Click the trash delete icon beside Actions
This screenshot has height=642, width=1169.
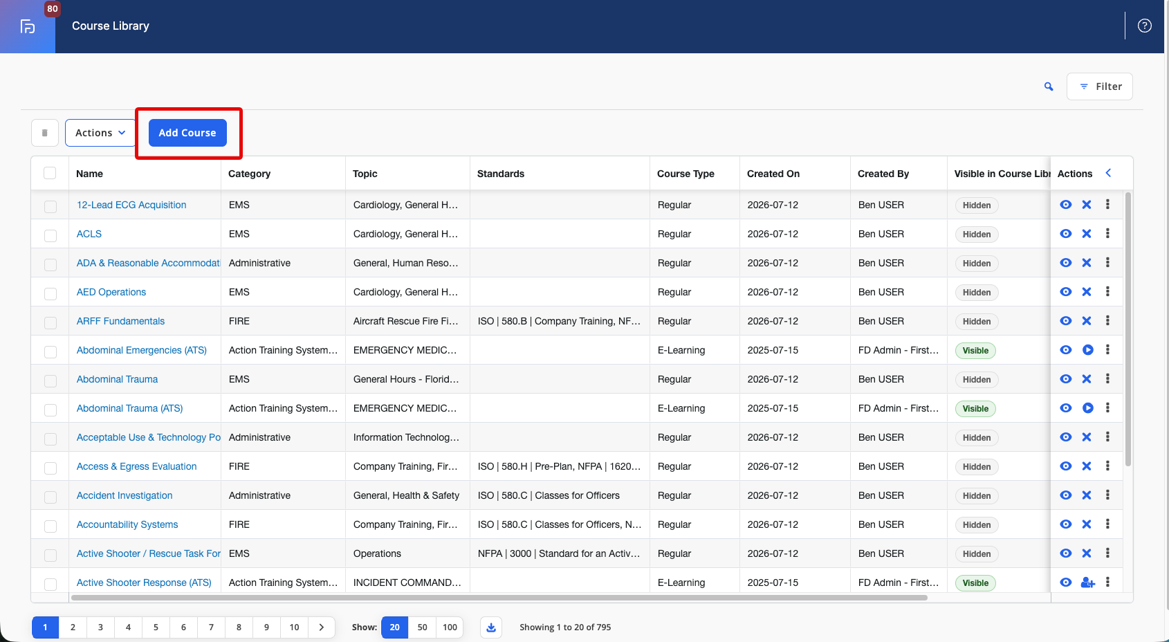click(x=45, y=133)
